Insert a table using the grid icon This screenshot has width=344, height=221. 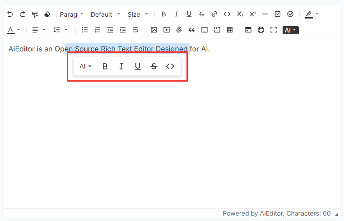click(230, 30)
